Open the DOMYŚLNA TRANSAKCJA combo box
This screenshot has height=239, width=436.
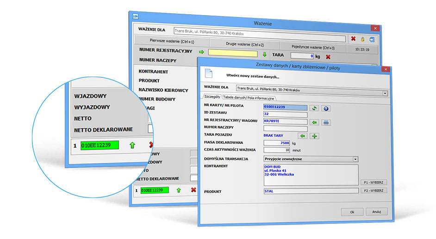[x=355, y=159]
